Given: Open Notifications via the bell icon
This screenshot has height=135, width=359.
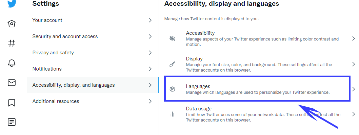Looking at the screenshot, I should [x=12, y=63].
